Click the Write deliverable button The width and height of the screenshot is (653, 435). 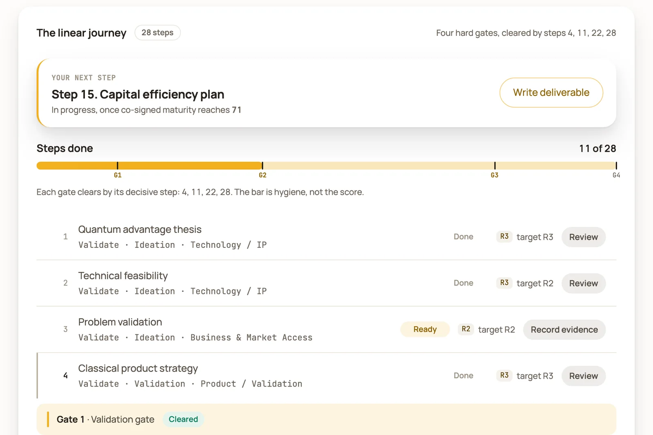click(x=551, y=93)
